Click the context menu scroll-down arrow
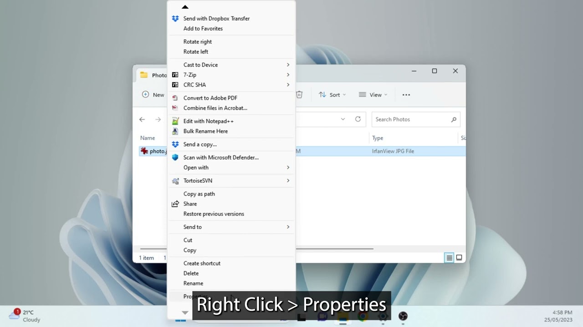Image resolution: width=583 pixels, height=327 pixels. click(185, 312)
